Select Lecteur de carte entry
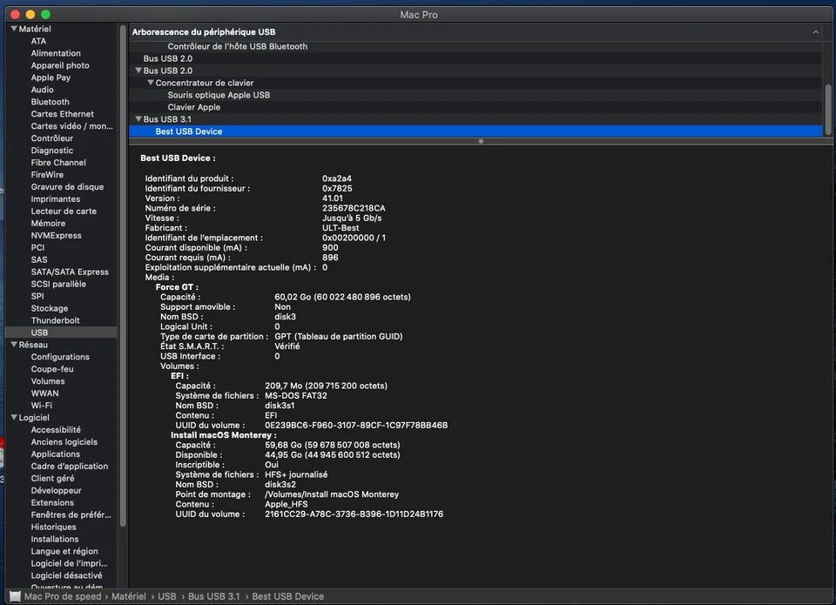 pyautogui.click(x=64, y=211)
